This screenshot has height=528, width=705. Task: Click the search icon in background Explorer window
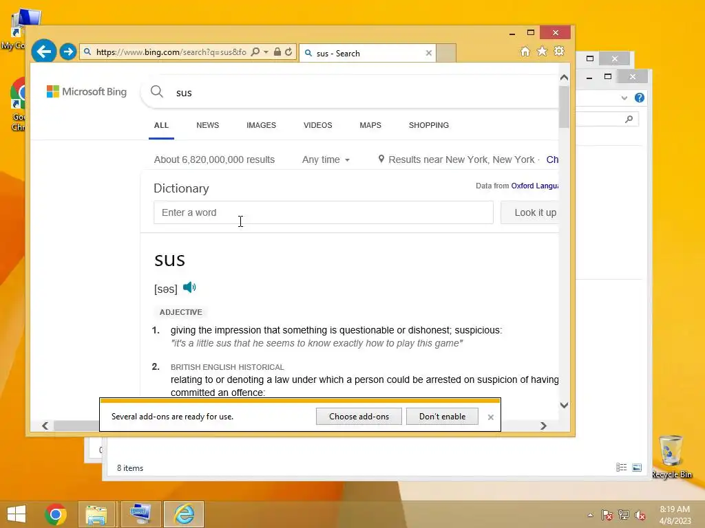[629, 119]
